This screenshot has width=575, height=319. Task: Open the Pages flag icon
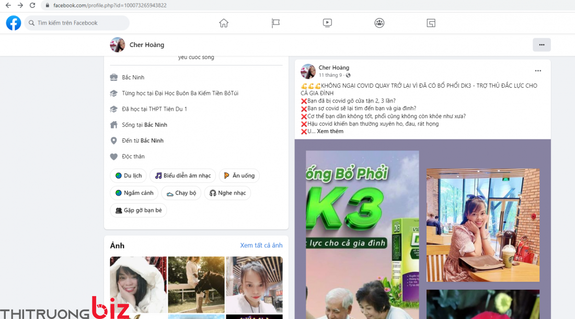275,23
